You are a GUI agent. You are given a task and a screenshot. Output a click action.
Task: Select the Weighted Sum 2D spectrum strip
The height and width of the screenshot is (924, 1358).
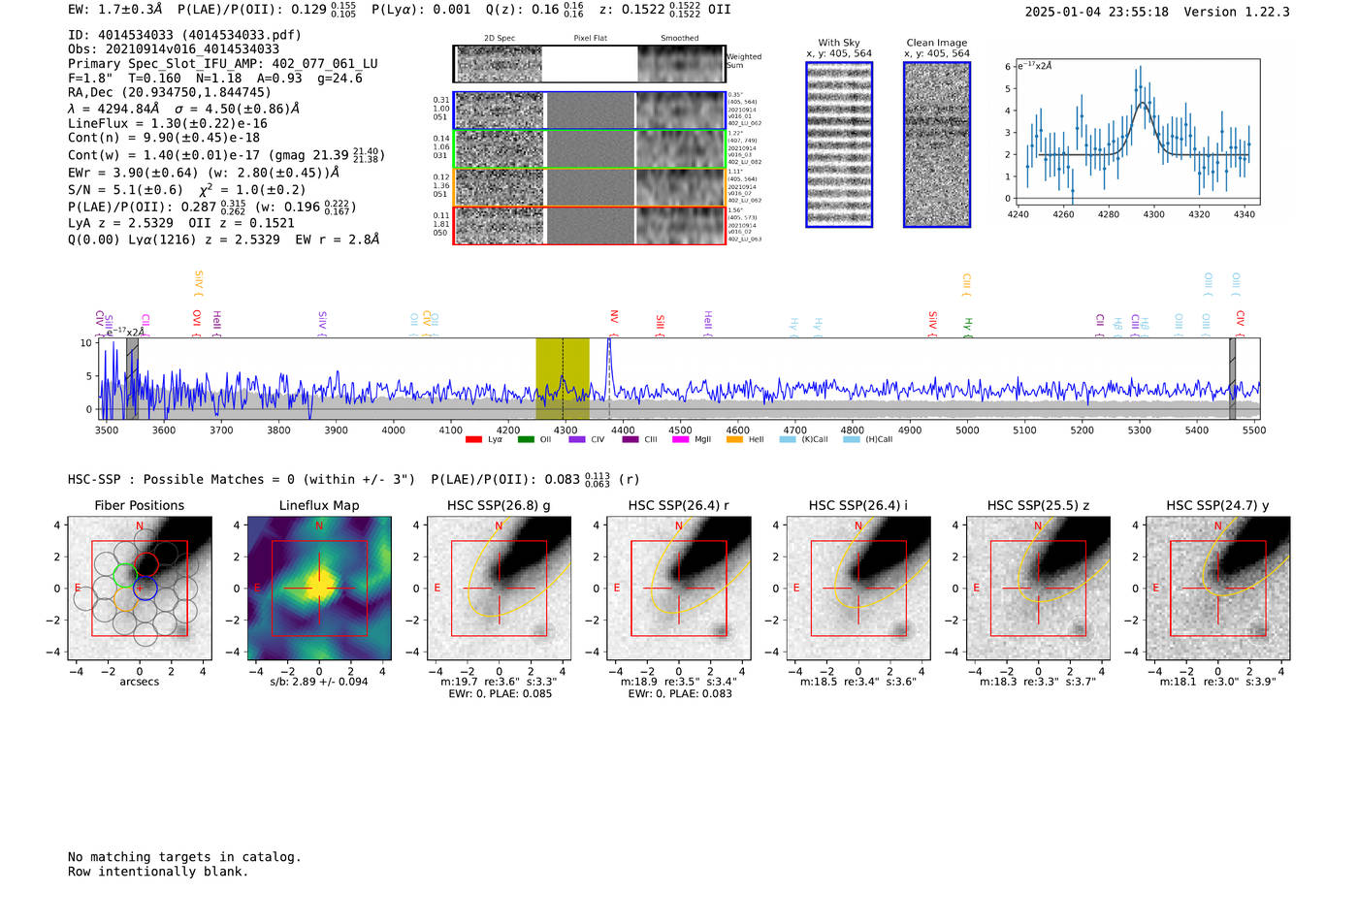pyautogui.click(x=590, y=64)
